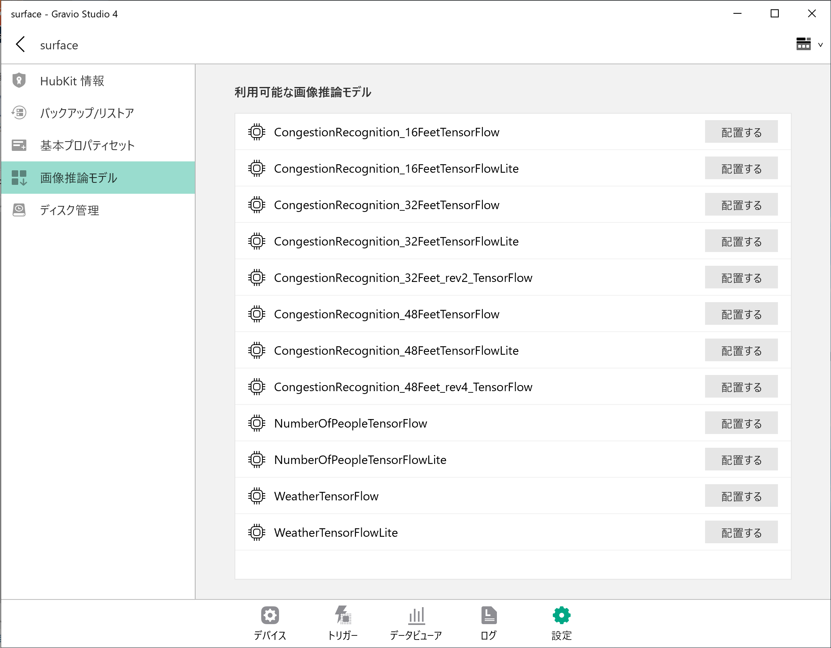Select the WeatherTensorFlowLite model name
The width and height of the screenshot is (831, 648).
point(336,533)
